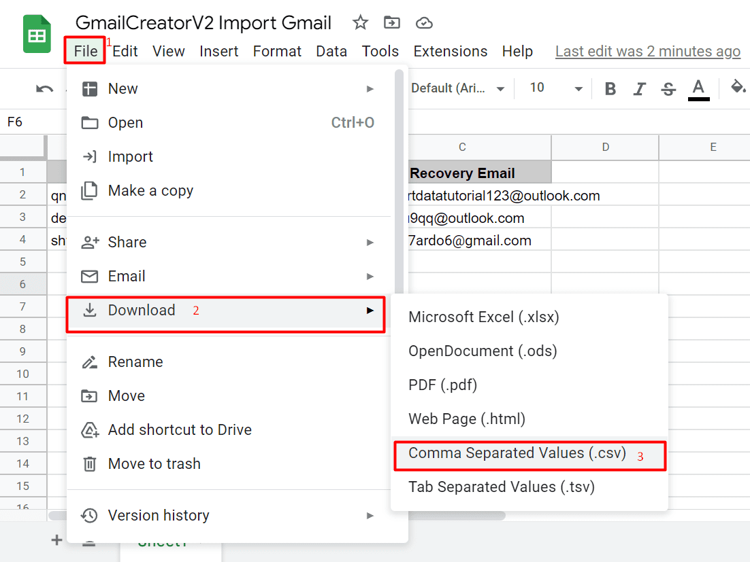Check the cloud save status icon
This screenshot has height=562, width=750.
coord(424,23)
